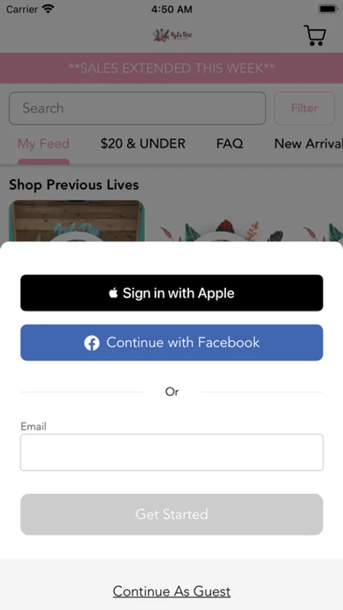Continue with Facebook

(x=172, y=343)
